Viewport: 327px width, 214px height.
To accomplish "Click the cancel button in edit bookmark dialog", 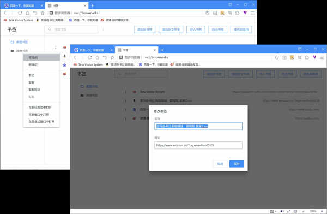I will point(220,164).
